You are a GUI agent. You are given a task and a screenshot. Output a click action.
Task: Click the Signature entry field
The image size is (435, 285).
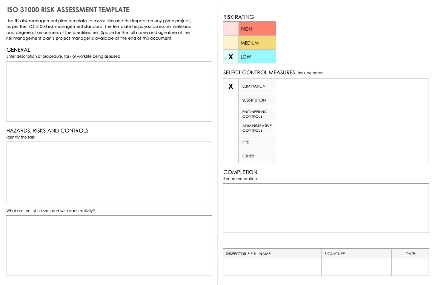[356, 267]
